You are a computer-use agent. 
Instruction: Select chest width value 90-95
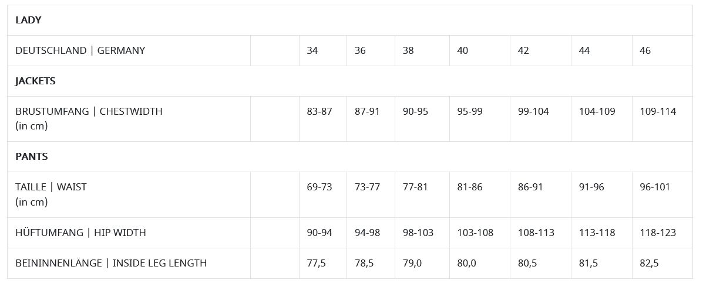tap(416, 111)
